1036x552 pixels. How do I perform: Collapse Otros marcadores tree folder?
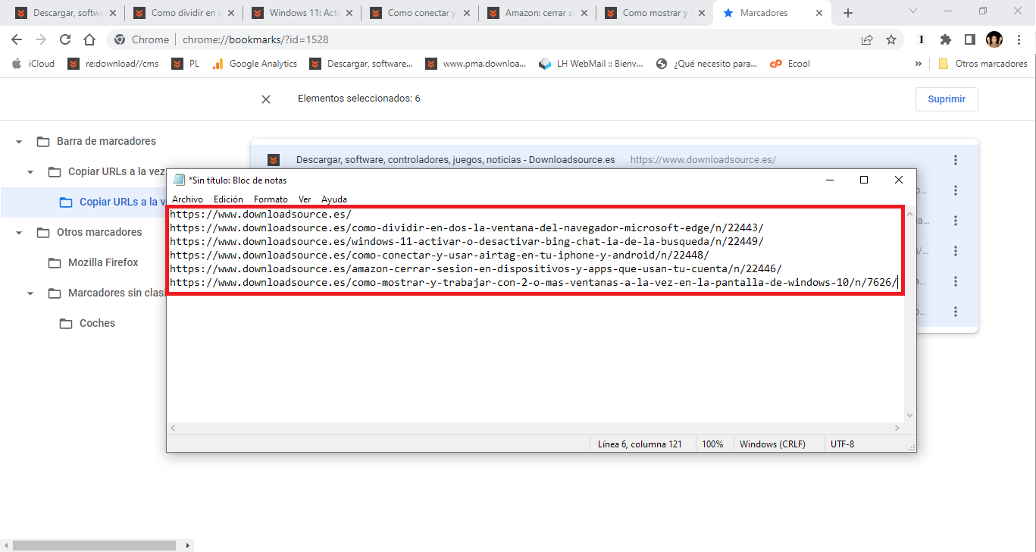19,233
